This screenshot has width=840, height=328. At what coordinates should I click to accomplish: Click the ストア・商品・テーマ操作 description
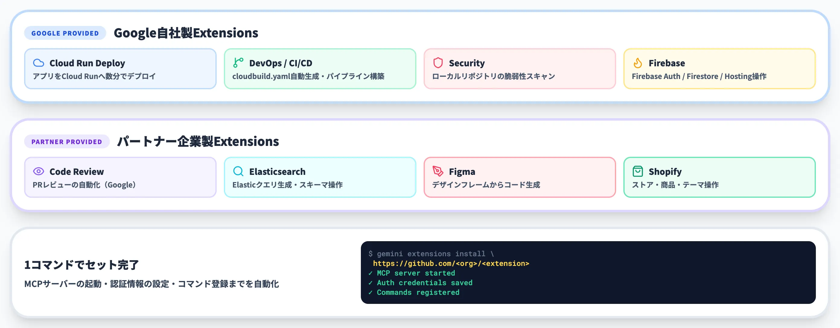675,185
